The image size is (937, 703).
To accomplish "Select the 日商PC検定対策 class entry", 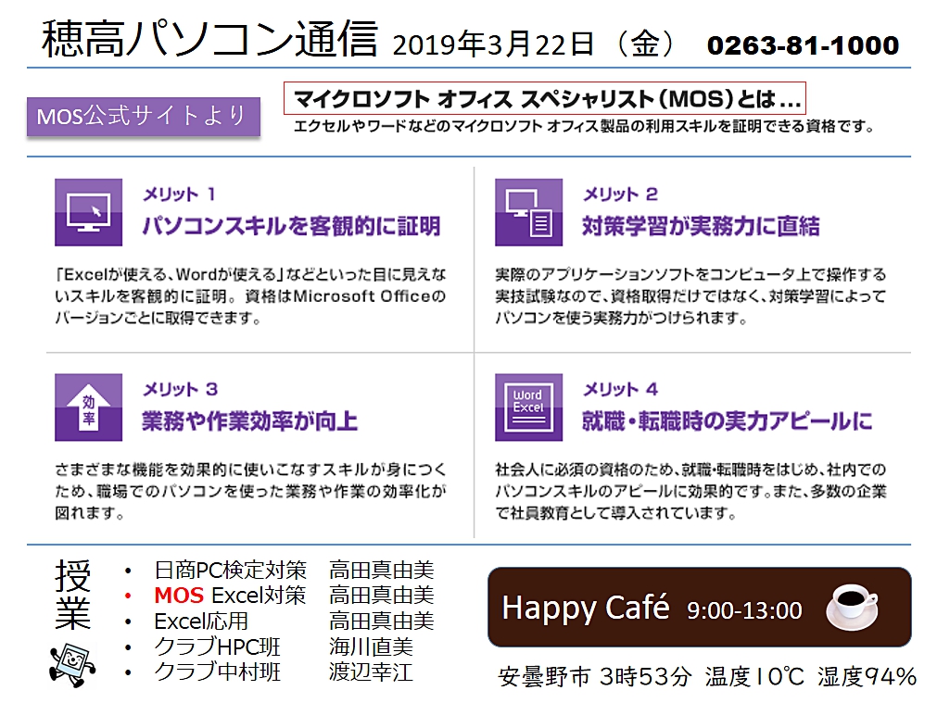I will click(x=230, y=571).
